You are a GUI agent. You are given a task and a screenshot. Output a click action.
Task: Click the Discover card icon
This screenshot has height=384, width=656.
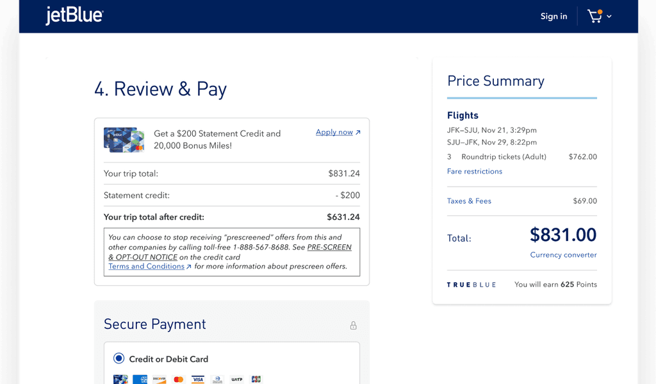159,380
